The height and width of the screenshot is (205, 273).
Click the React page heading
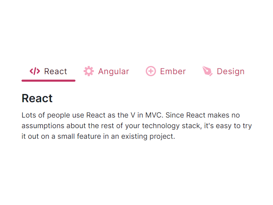pyautogui.click(x=37, y=98)
